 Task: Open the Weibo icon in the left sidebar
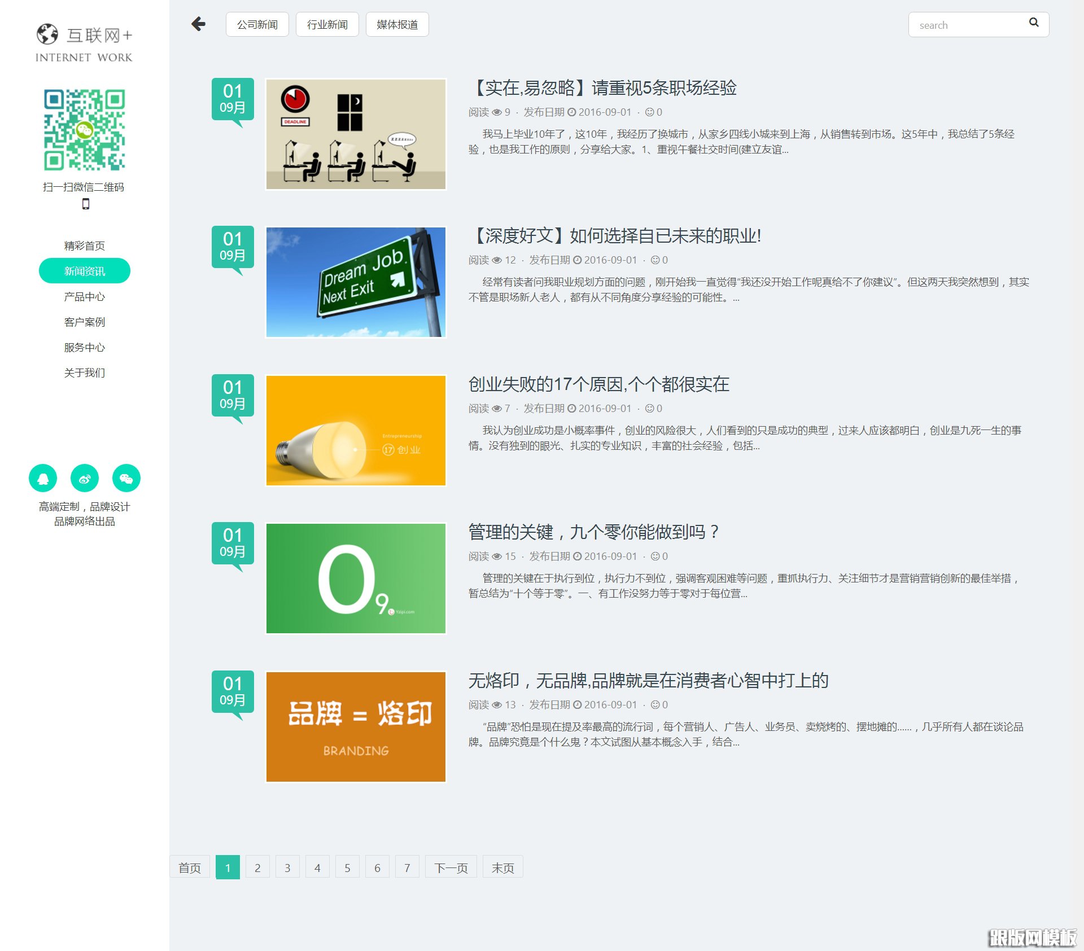pos(85,478)
